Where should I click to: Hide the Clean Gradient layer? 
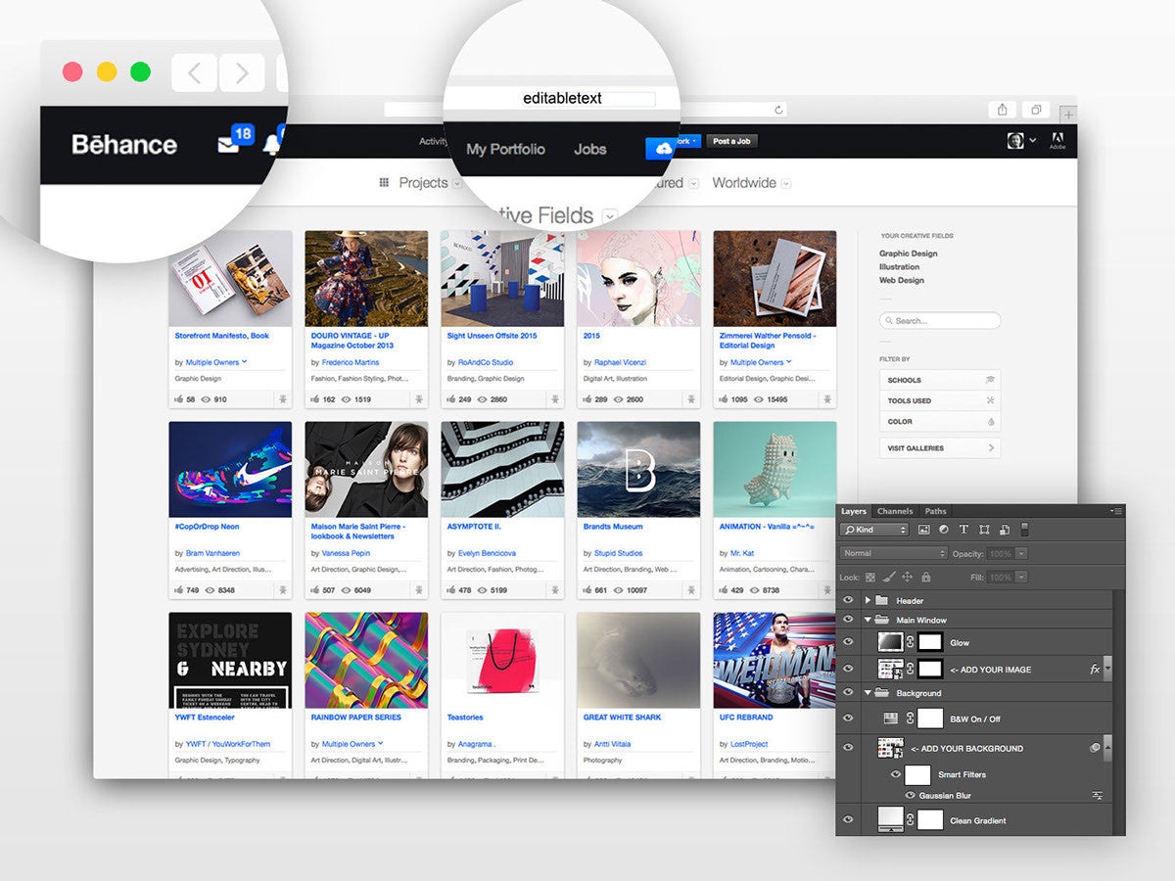point(848,820)
